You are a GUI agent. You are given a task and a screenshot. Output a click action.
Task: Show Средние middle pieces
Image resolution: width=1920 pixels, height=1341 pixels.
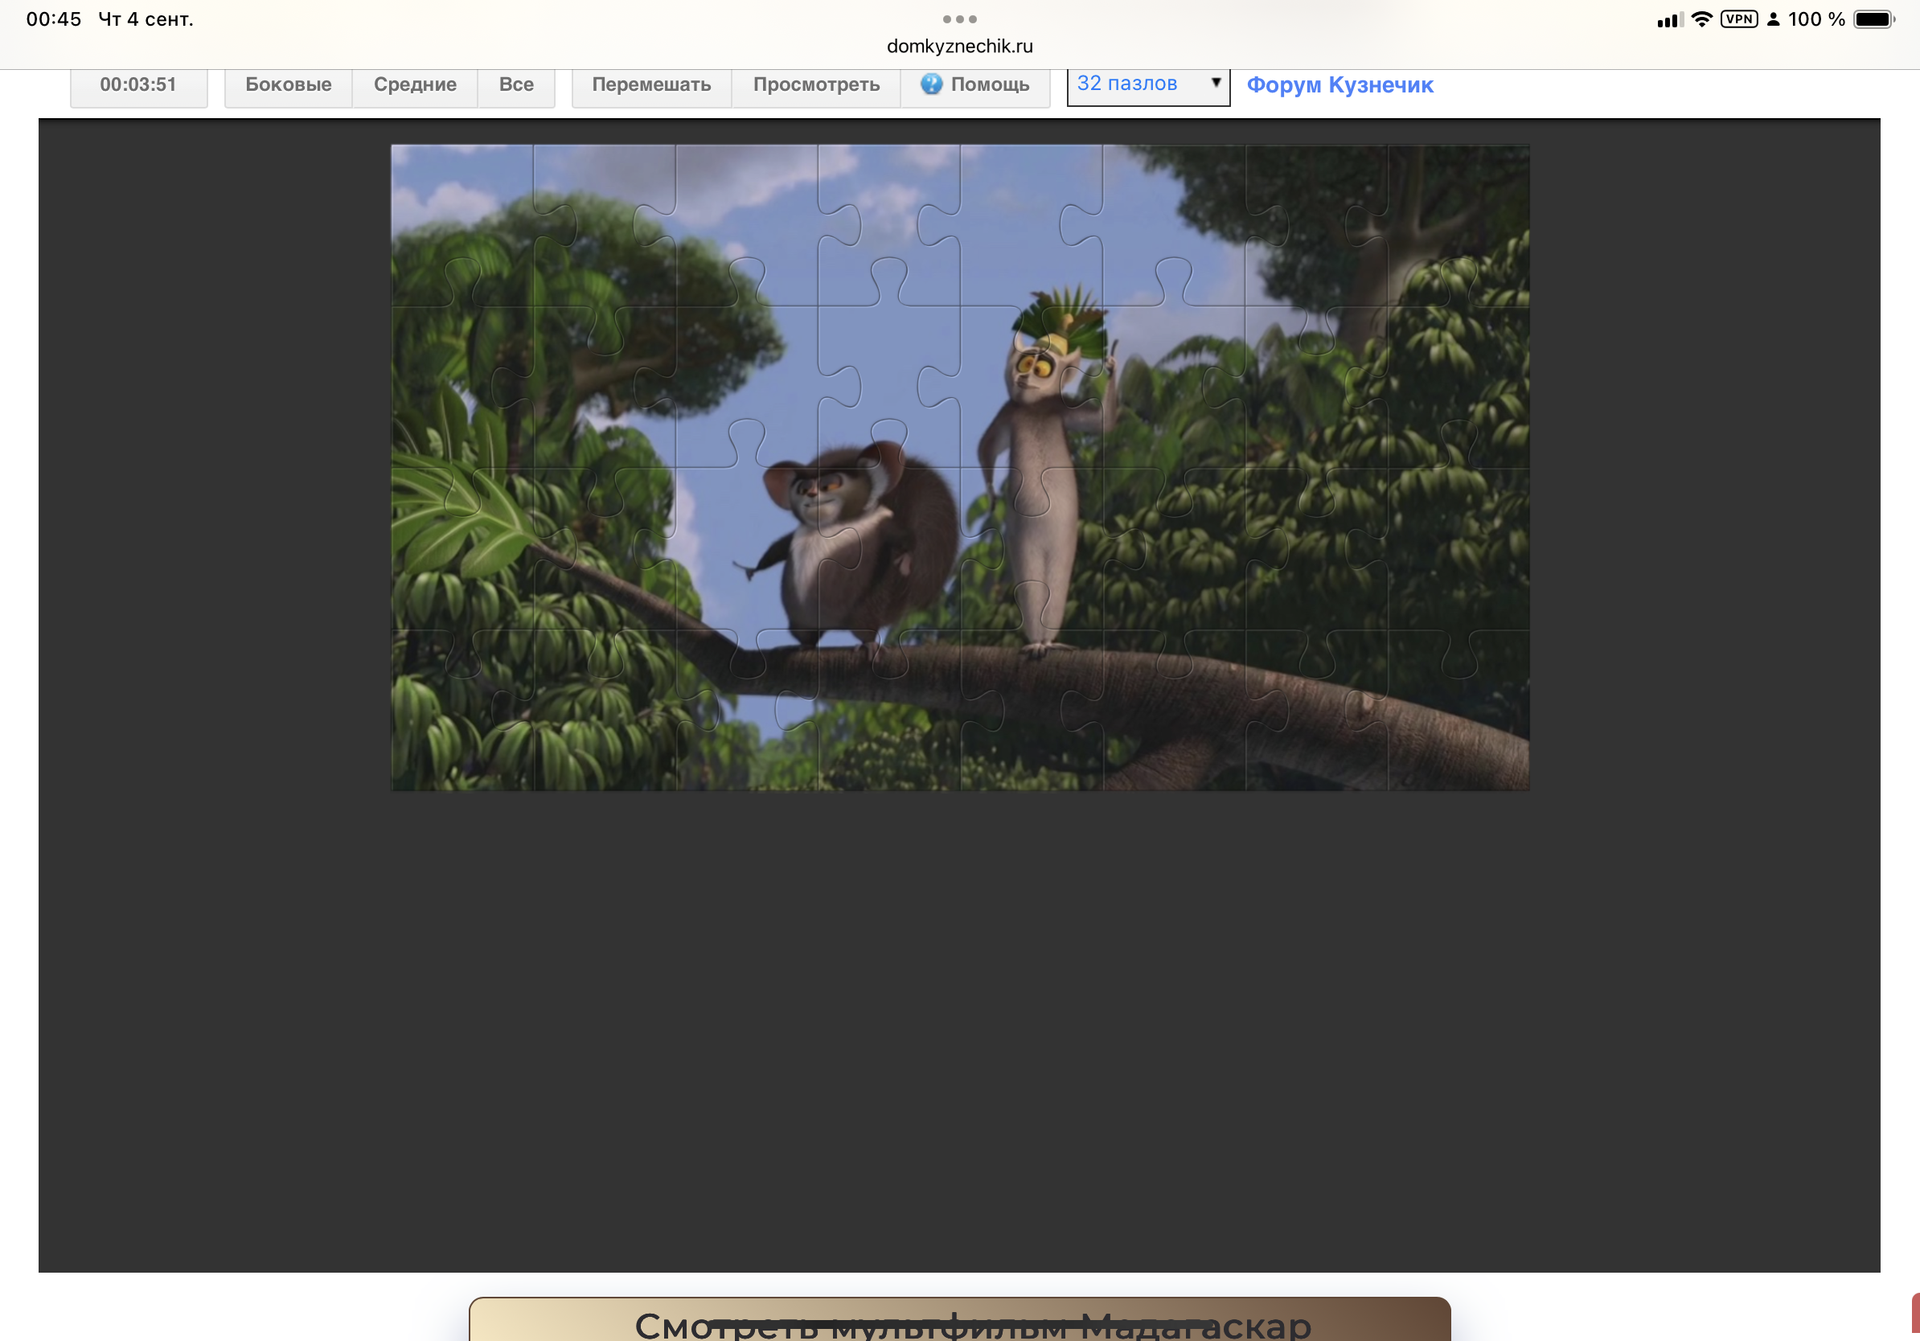[415, 85]
